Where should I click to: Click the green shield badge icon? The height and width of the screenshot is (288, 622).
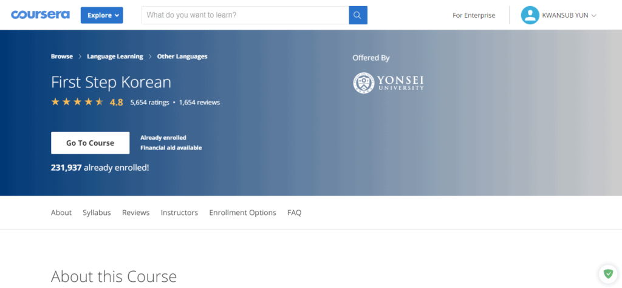coord(608,273)
